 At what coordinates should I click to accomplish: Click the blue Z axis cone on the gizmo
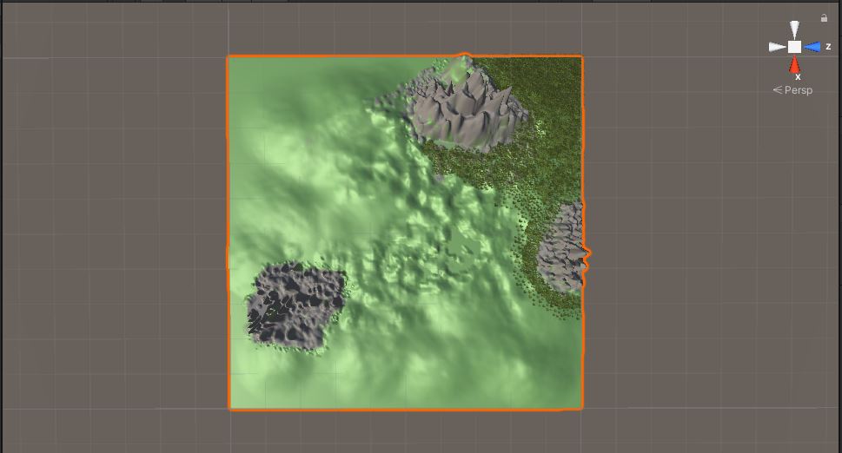click(812, 47)
